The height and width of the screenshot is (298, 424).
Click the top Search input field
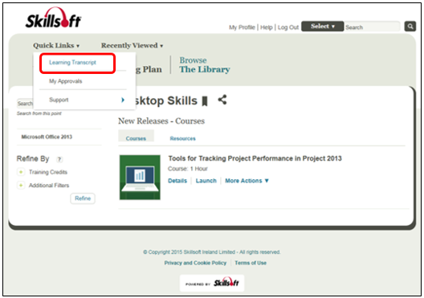pyautogui.click(x=372, y=27)
